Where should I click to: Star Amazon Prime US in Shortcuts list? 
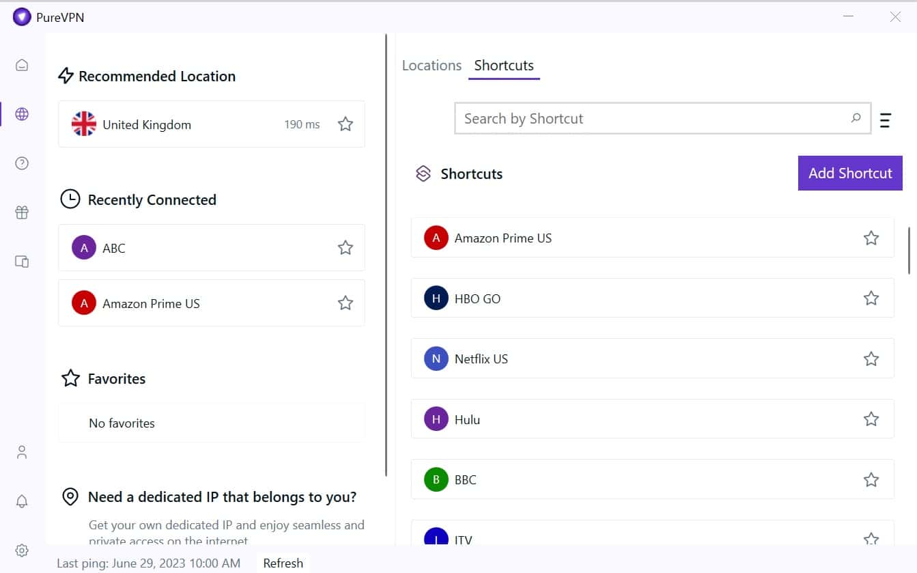pos(871,238)
